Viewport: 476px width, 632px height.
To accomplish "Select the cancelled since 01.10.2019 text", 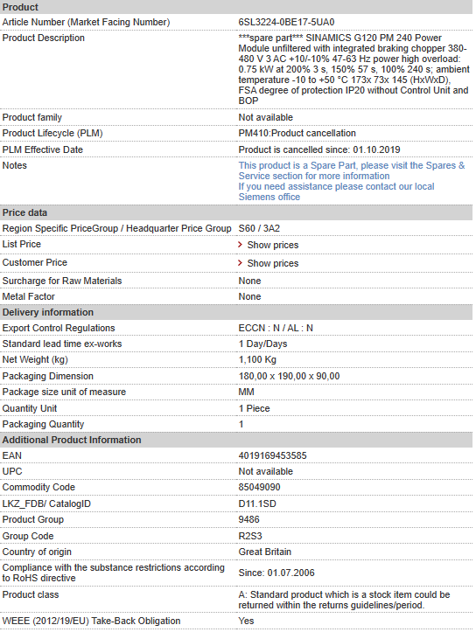I will pyautogui.click(x=319, y=150).
